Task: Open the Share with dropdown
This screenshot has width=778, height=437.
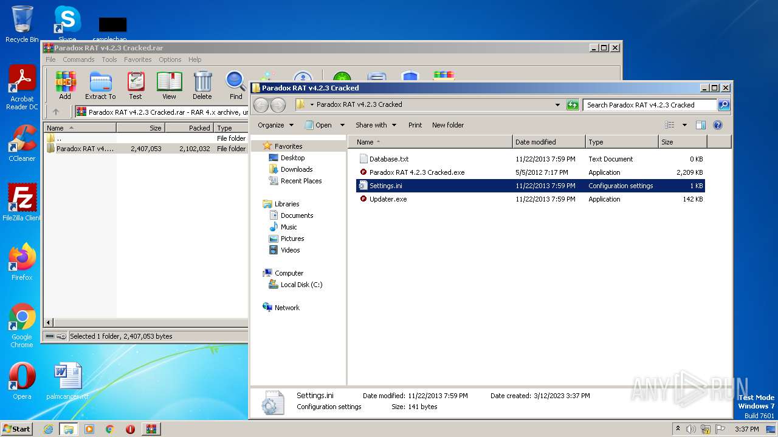Action: (376, 125)
